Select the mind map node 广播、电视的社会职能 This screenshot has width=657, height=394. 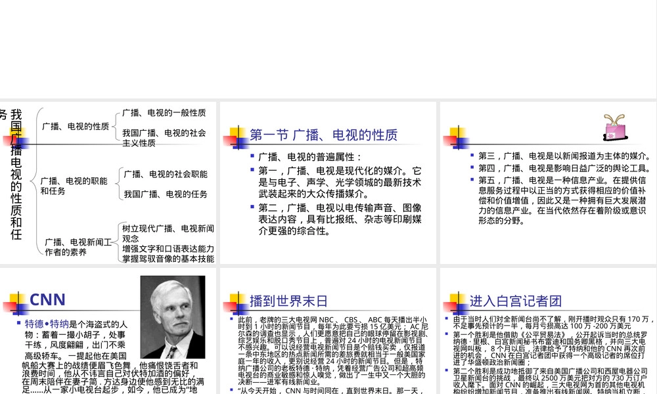pyautogui.click(x=166, y=174)
